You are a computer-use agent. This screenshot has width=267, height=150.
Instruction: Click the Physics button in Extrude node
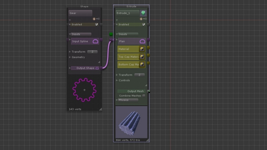[x=128, y=100]
